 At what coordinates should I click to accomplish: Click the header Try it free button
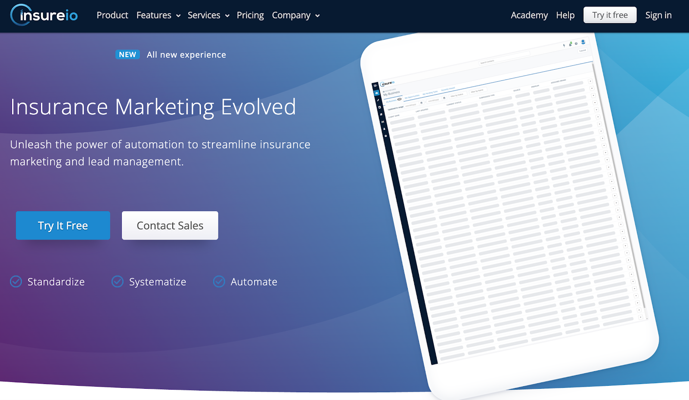click(x=610, y=15)
